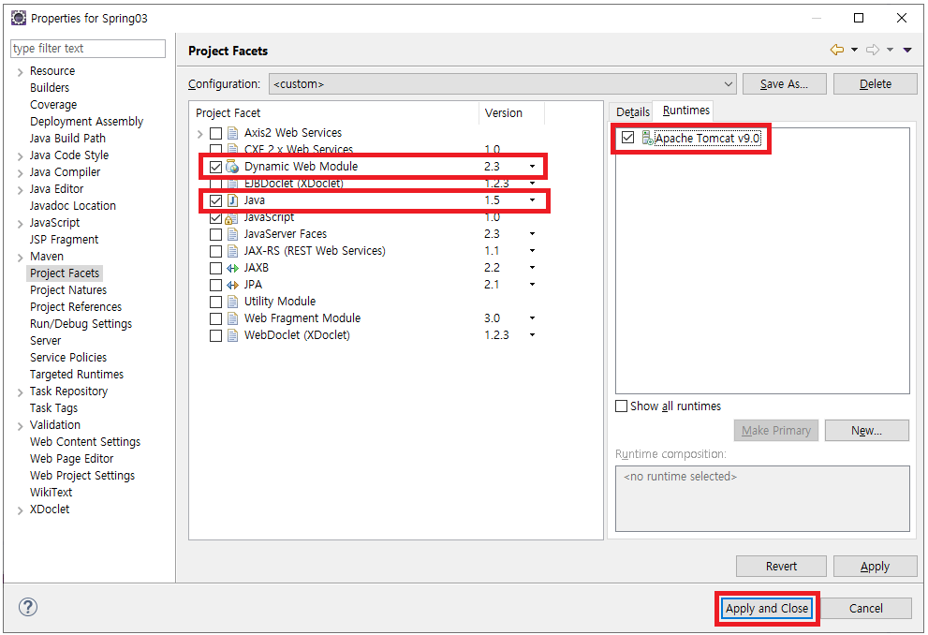Click the JAXB facet arrows icon
Image resolution: width=928 pixels, height=635 pixels.
(x=232, y=268)
